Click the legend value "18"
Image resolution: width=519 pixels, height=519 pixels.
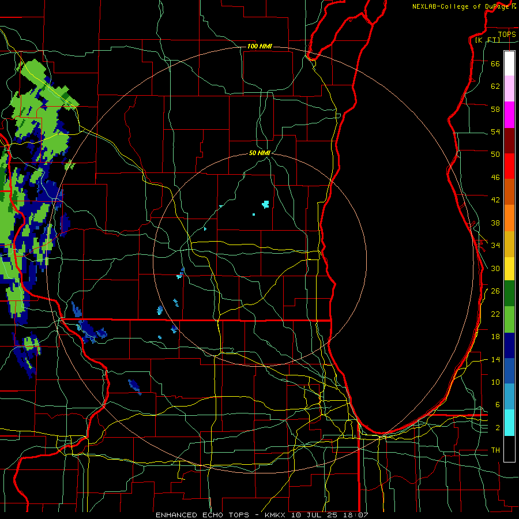tap(495, 337)
